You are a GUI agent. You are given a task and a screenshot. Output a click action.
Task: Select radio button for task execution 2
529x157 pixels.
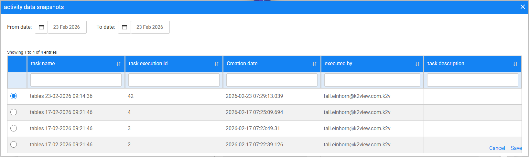pos(14,144)
